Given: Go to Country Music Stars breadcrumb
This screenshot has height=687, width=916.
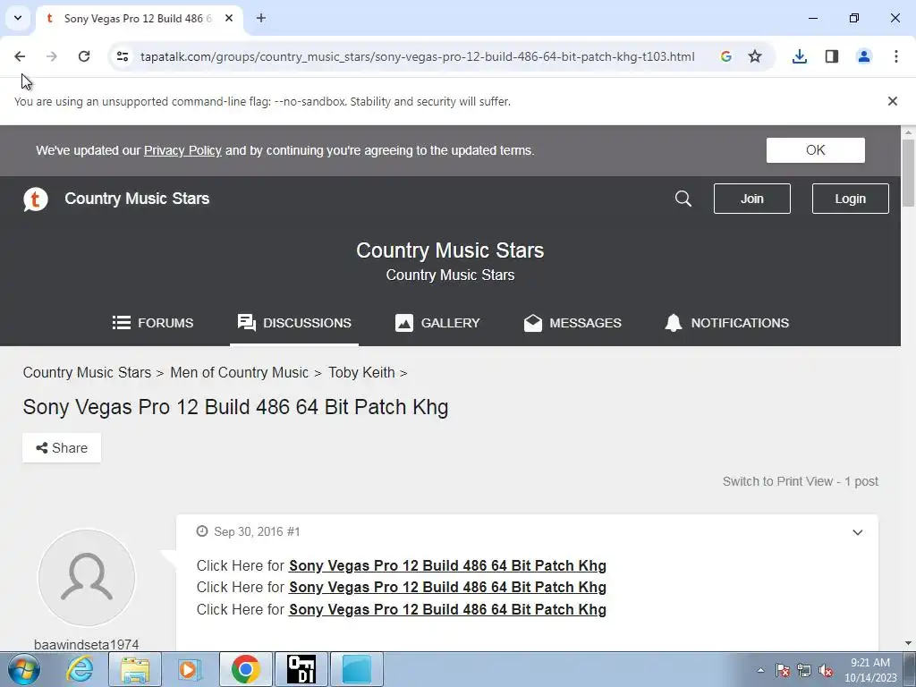Looking at the screenshot, I should click(x=87, y=372).
